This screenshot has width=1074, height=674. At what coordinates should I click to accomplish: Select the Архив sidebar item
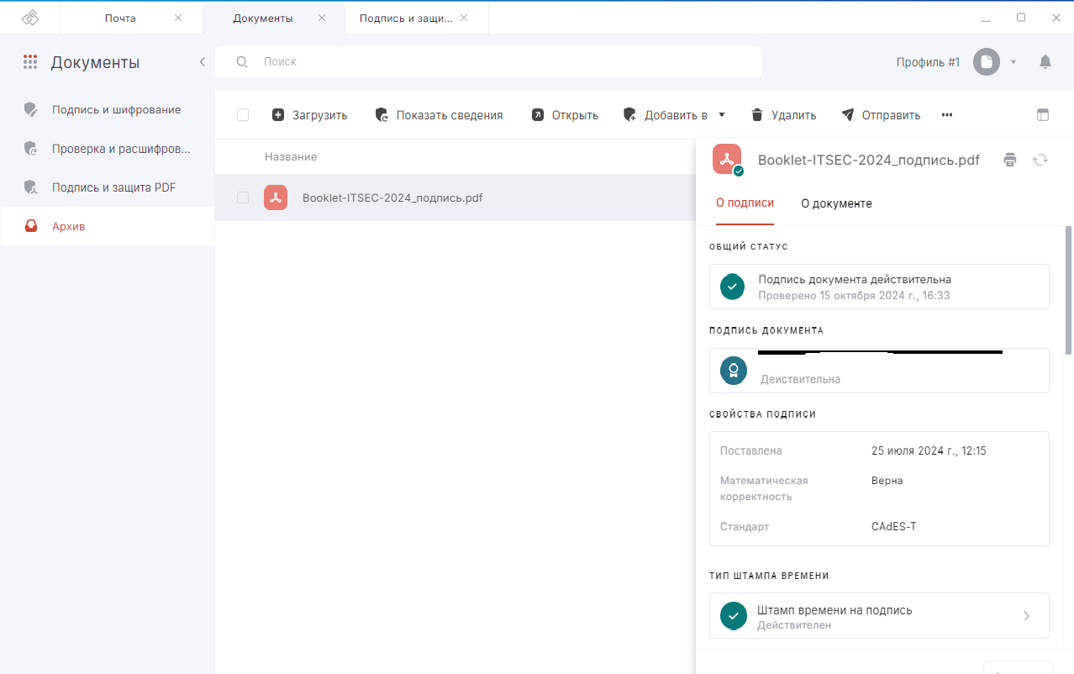click(108, 226)
